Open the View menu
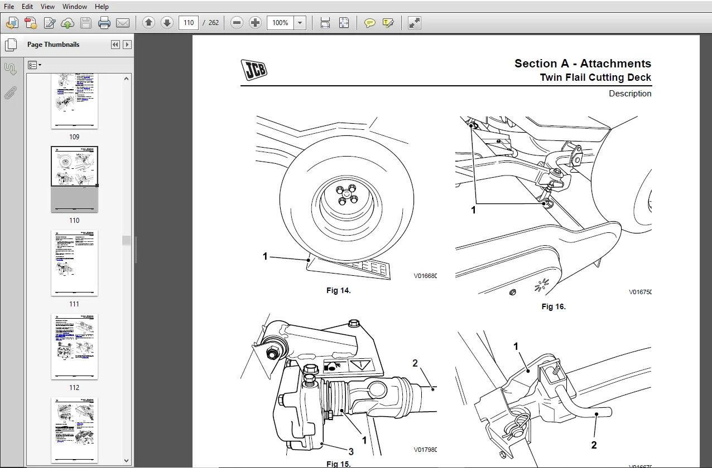The image size is (712, 468). (x=48, y=7)
